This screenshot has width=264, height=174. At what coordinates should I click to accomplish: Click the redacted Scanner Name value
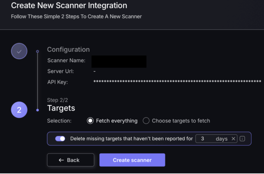pyautogui.click(x=119, y=61)
